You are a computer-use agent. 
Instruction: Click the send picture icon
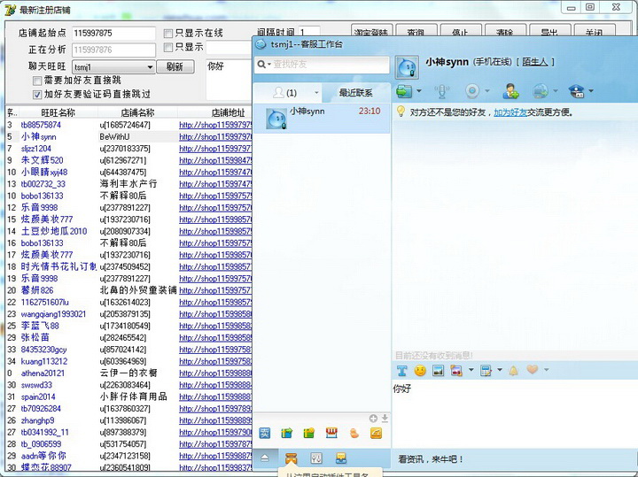(439, 371)
